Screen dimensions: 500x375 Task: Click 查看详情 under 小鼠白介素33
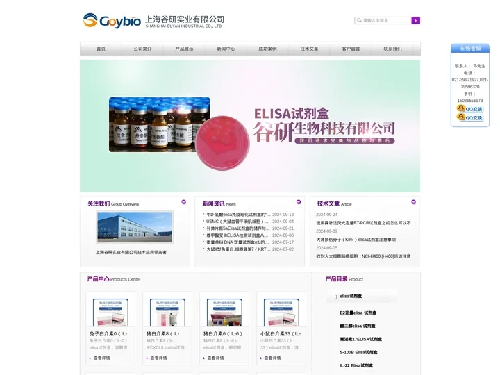coord(271,358)
